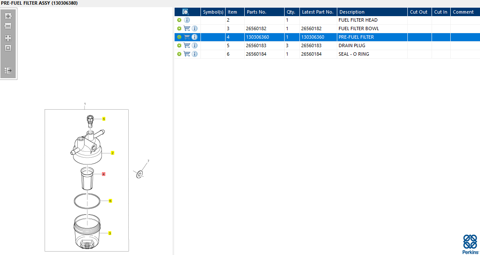Click the fuel filter head drawing
Image resolution: width=480 pixels, height=255 pixels.
[87, 147]
